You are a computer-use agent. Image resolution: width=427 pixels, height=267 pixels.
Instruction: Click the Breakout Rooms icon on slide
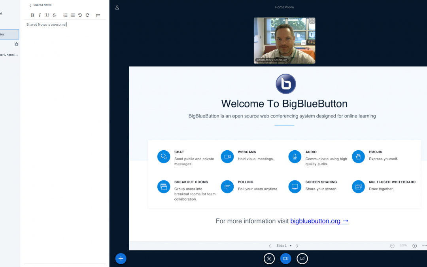[164, 187]
